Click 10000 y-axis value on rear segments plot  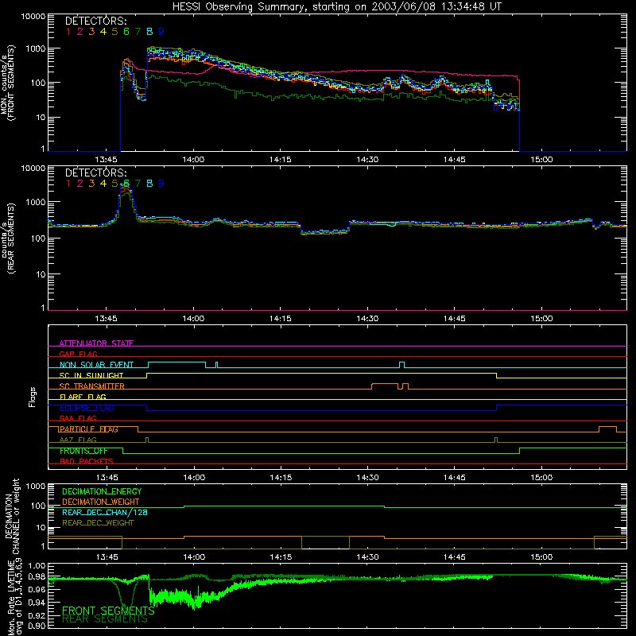[x=33, y=169]
